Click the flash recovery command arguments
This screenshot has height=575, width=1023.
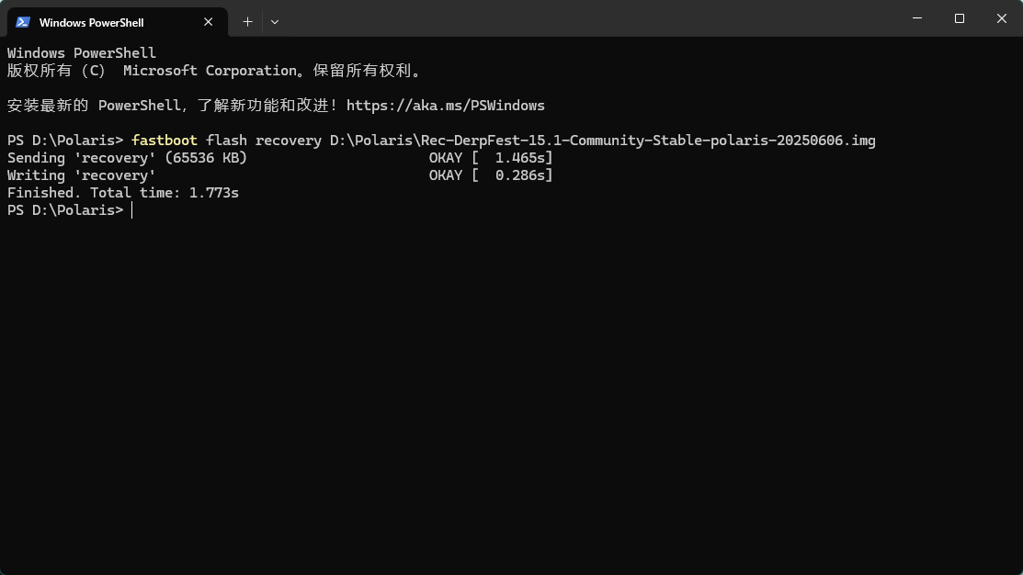264,141
